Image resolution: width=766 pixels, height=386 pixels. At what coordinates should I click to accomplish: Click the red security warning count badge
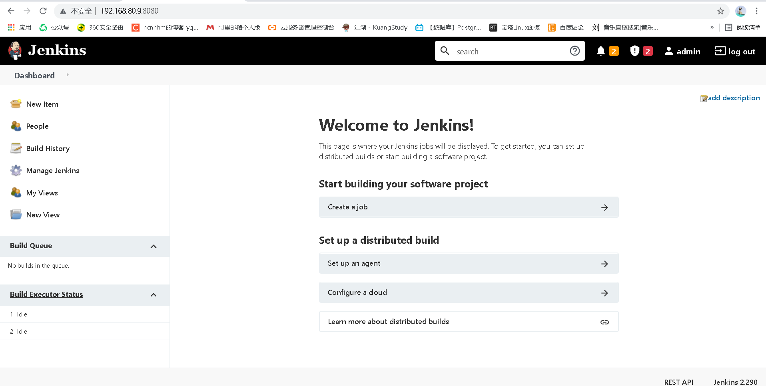648,51
